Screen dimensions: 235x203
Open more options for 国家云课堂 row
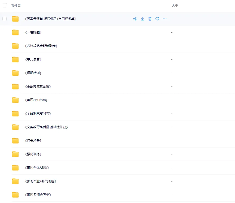[x=165, y=19]
